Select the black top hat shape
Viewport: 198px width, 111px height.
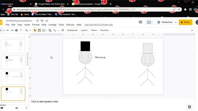coord(85,46)
